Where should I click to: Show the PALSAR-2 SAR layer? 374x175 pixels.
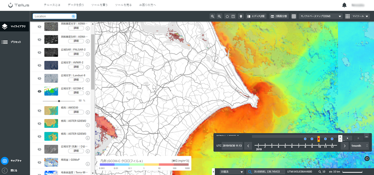point(39,52)
